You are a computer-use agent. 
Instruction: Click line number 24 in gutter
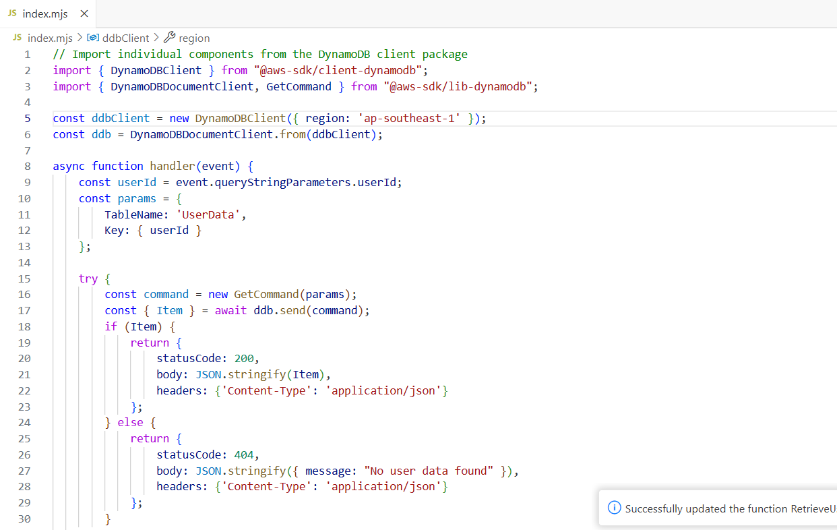coord(24,423)
